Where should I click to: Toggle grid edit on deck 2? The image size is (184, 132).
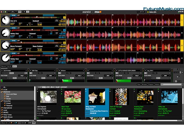pos(56,33)
